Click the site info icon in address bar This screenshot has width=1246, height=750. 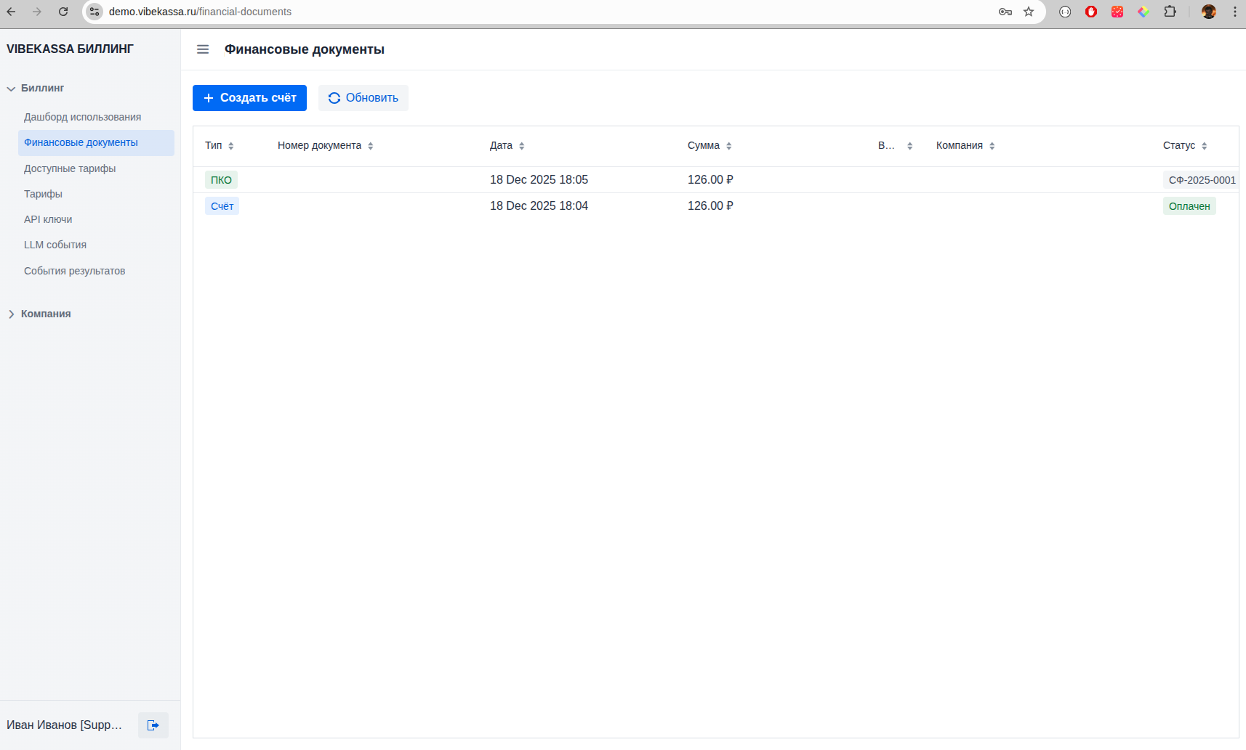(95, 12)
